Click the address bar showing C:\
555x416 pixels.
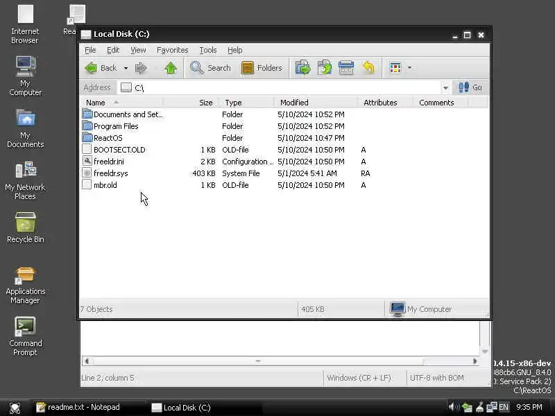280,88
